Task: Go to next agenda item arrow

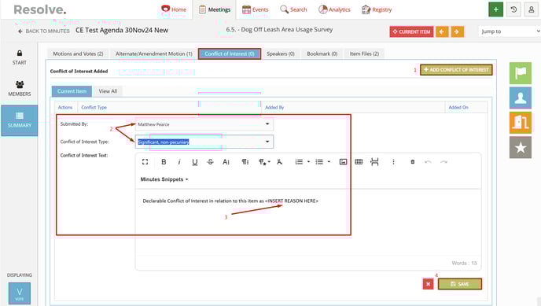Action: [457, 31]
